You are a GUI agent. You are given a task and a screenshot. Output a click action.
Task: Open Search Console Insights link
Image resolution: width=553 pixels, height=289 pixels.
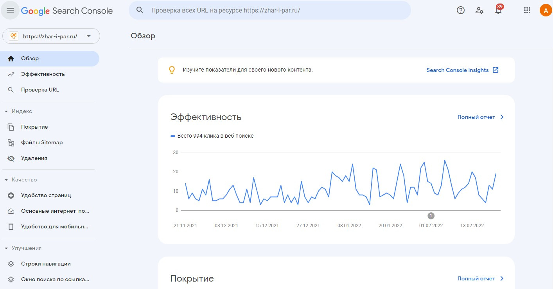pos(462,70)
